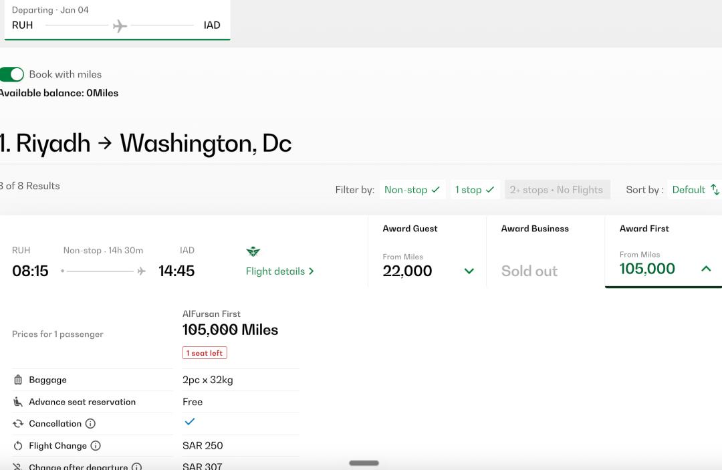Click the Available balance: 0Miles text
The width and height of the screenshot is (722, 470).
click(x=59, y=93)
